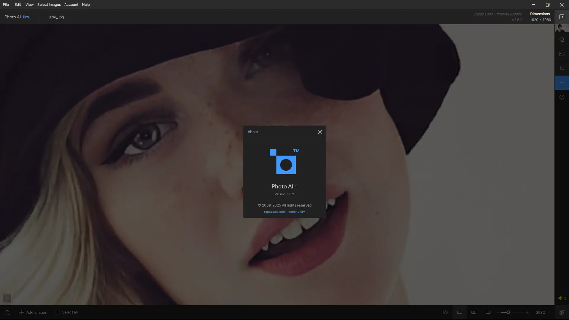
Task: Select the eraser remove tool in sidebar
Action: [x=562, y=39]
